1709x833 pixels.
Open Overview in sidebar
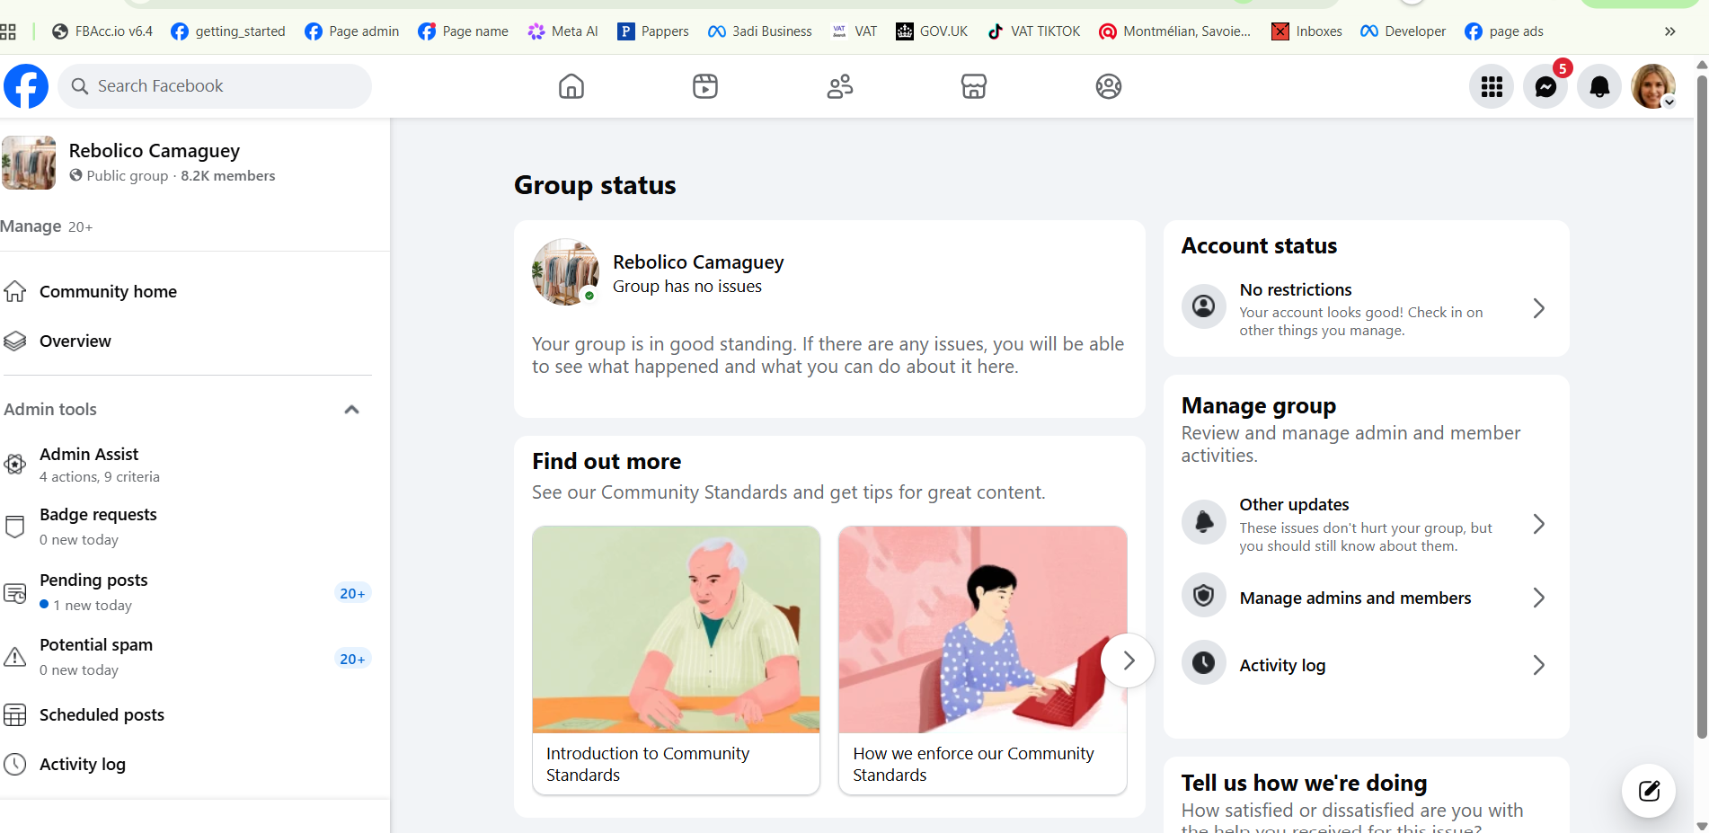pyautogui.click(x=186, y=341)
